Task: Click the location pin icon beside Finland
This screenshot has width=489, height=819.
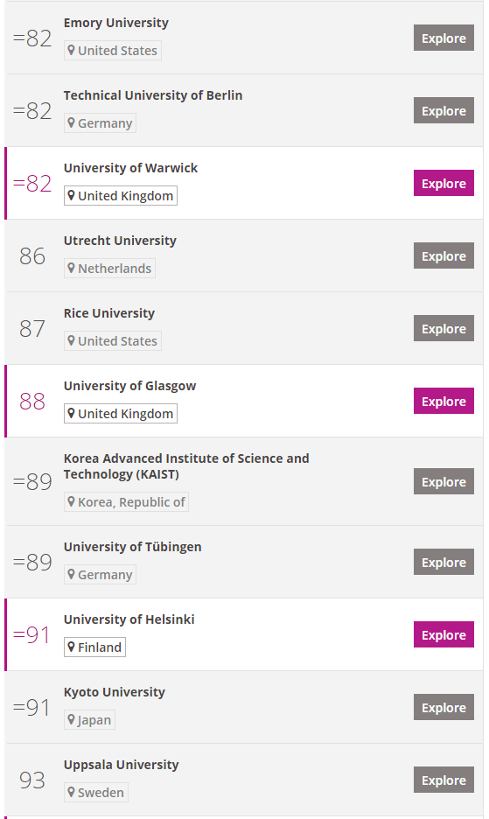Action: [71, 647]
